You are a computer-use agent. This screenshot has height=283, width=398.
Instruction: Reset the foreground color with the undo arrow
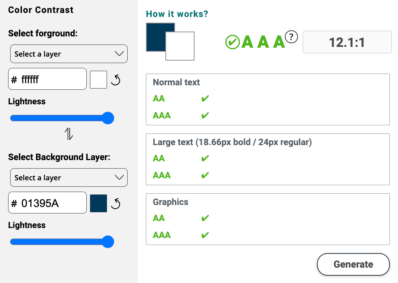(x=116, y=80)
